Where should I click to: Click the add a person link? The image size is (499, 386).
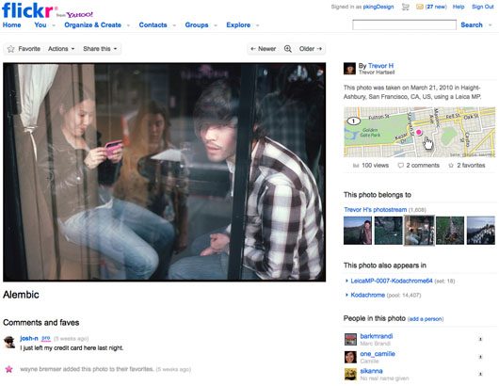point(426,319)
